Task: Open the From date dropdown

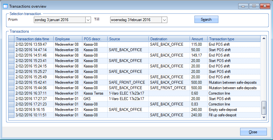Action: coord(88,20)
